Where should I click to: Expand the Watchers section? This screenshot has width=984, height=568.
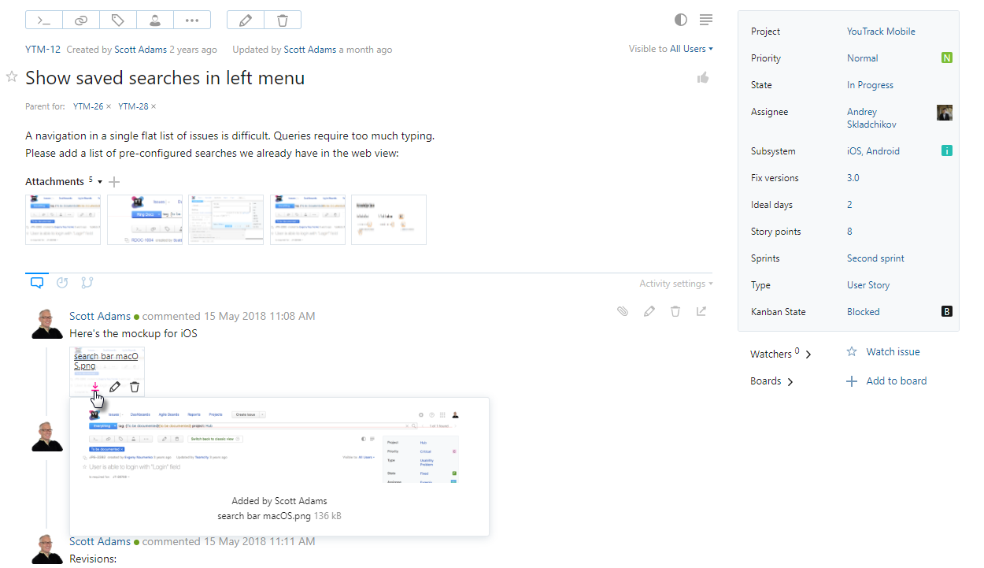808,354
